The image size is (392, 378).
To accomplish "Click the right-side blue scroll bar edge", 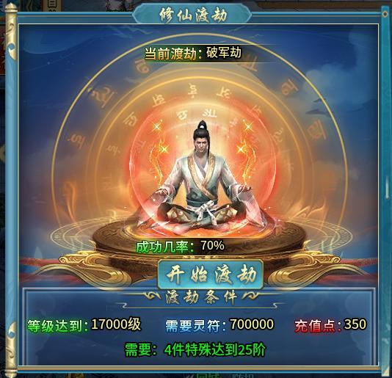I will click(x=385, y=190).
